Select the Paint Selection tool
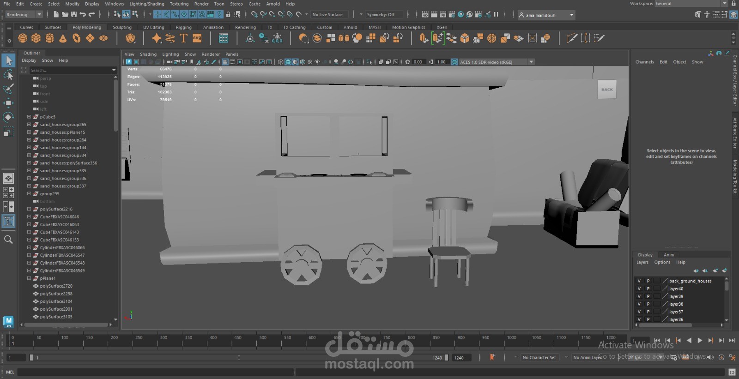739x379 pixels. pyautogui.click(x=8, y=89)
